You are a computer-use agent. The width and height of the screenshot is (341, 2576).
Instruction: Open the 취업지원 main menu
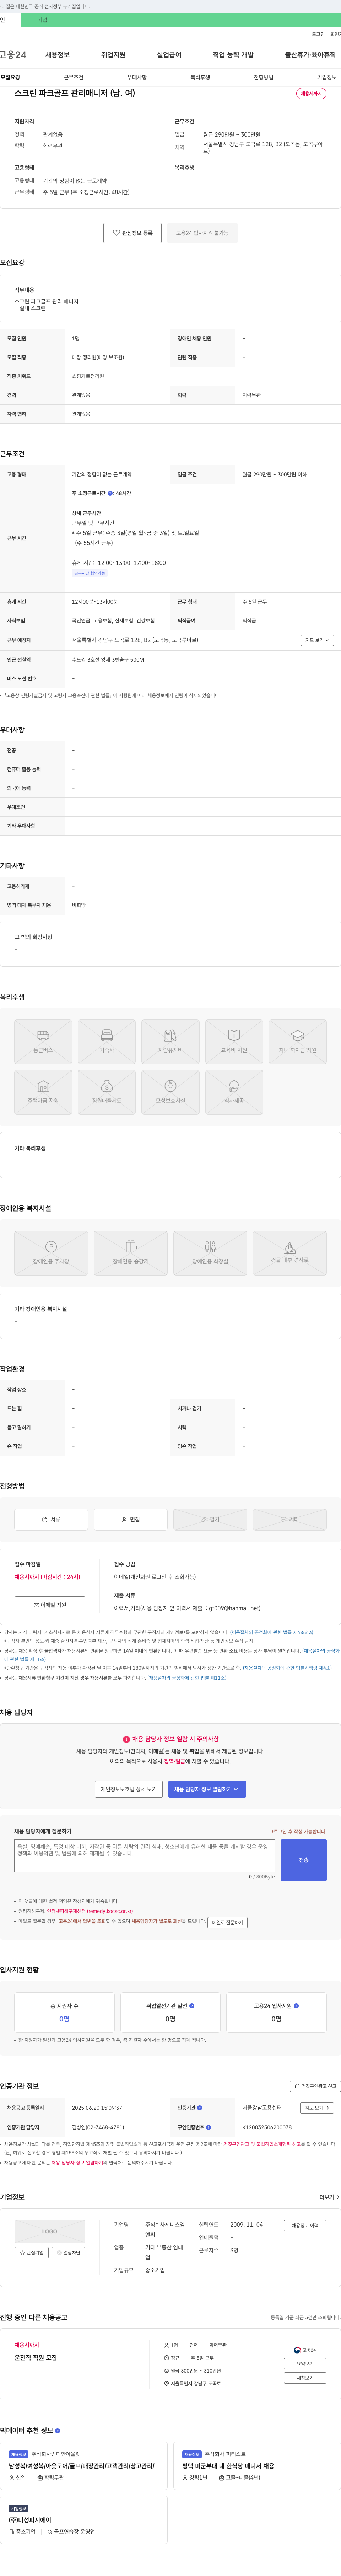[x=113, y=55]
